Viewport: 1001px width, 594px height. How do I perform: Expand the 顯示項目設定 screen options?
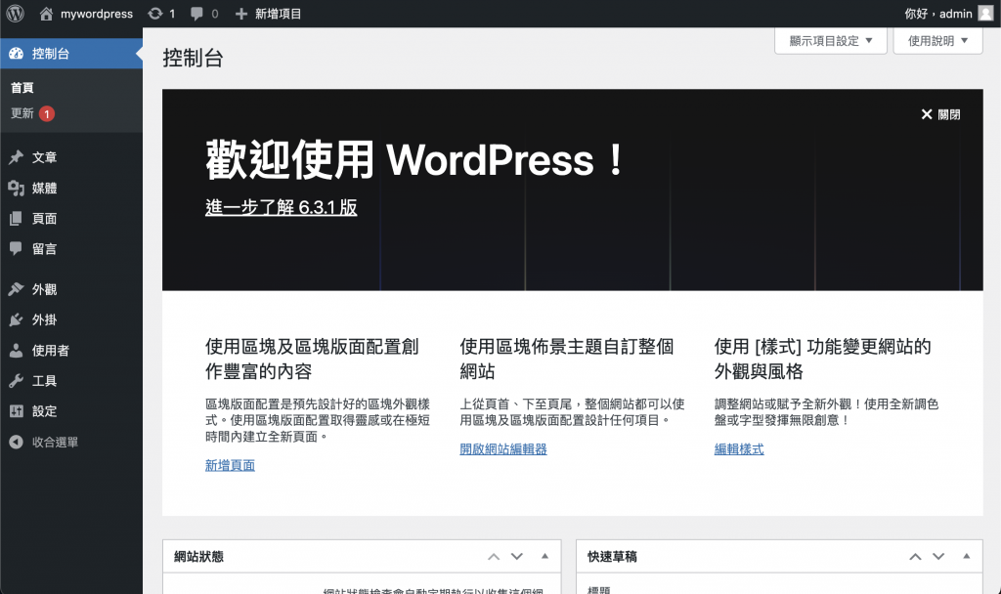click(x=831, y=41)
